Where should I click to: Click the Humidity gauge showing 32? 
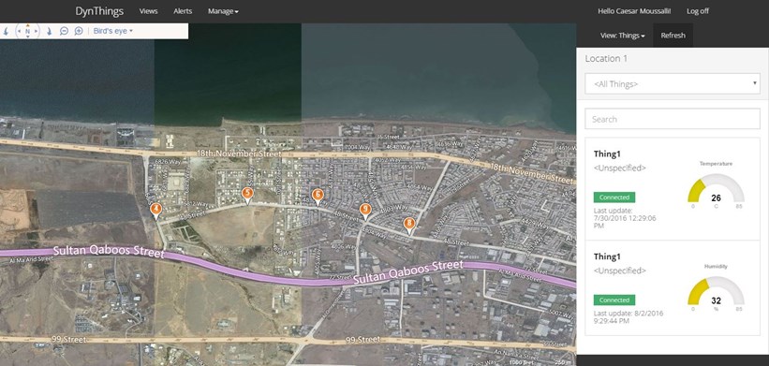pos(716,291)
